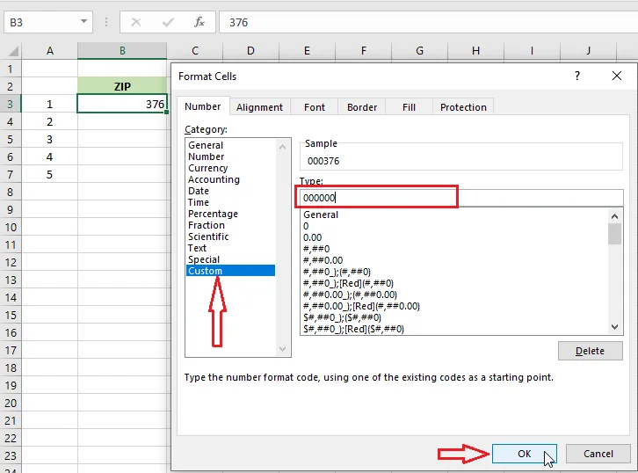638x473 pixels.
Task: Switch to the Fill tab
Action: [x=409, y=107]
